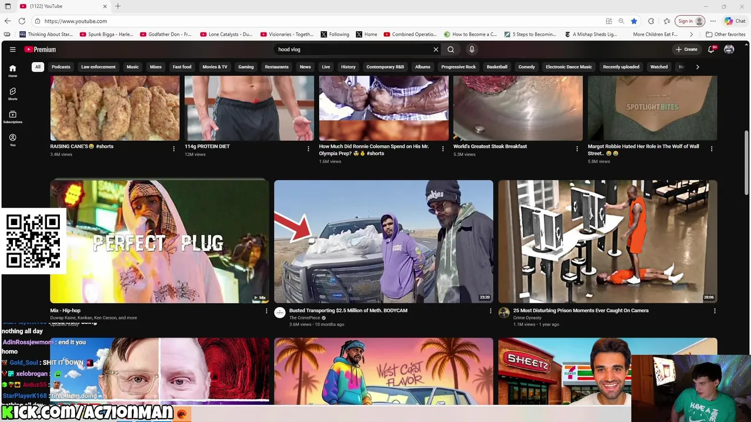Viewport: 751px width, 422px height.
Task: Click The CrimePiece channel avatar
Action: [x=280, y=313]
